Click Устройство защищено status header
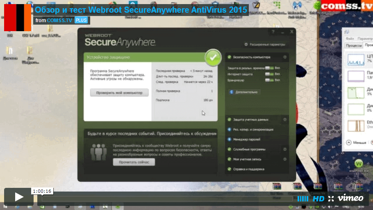 click(145, 57)
